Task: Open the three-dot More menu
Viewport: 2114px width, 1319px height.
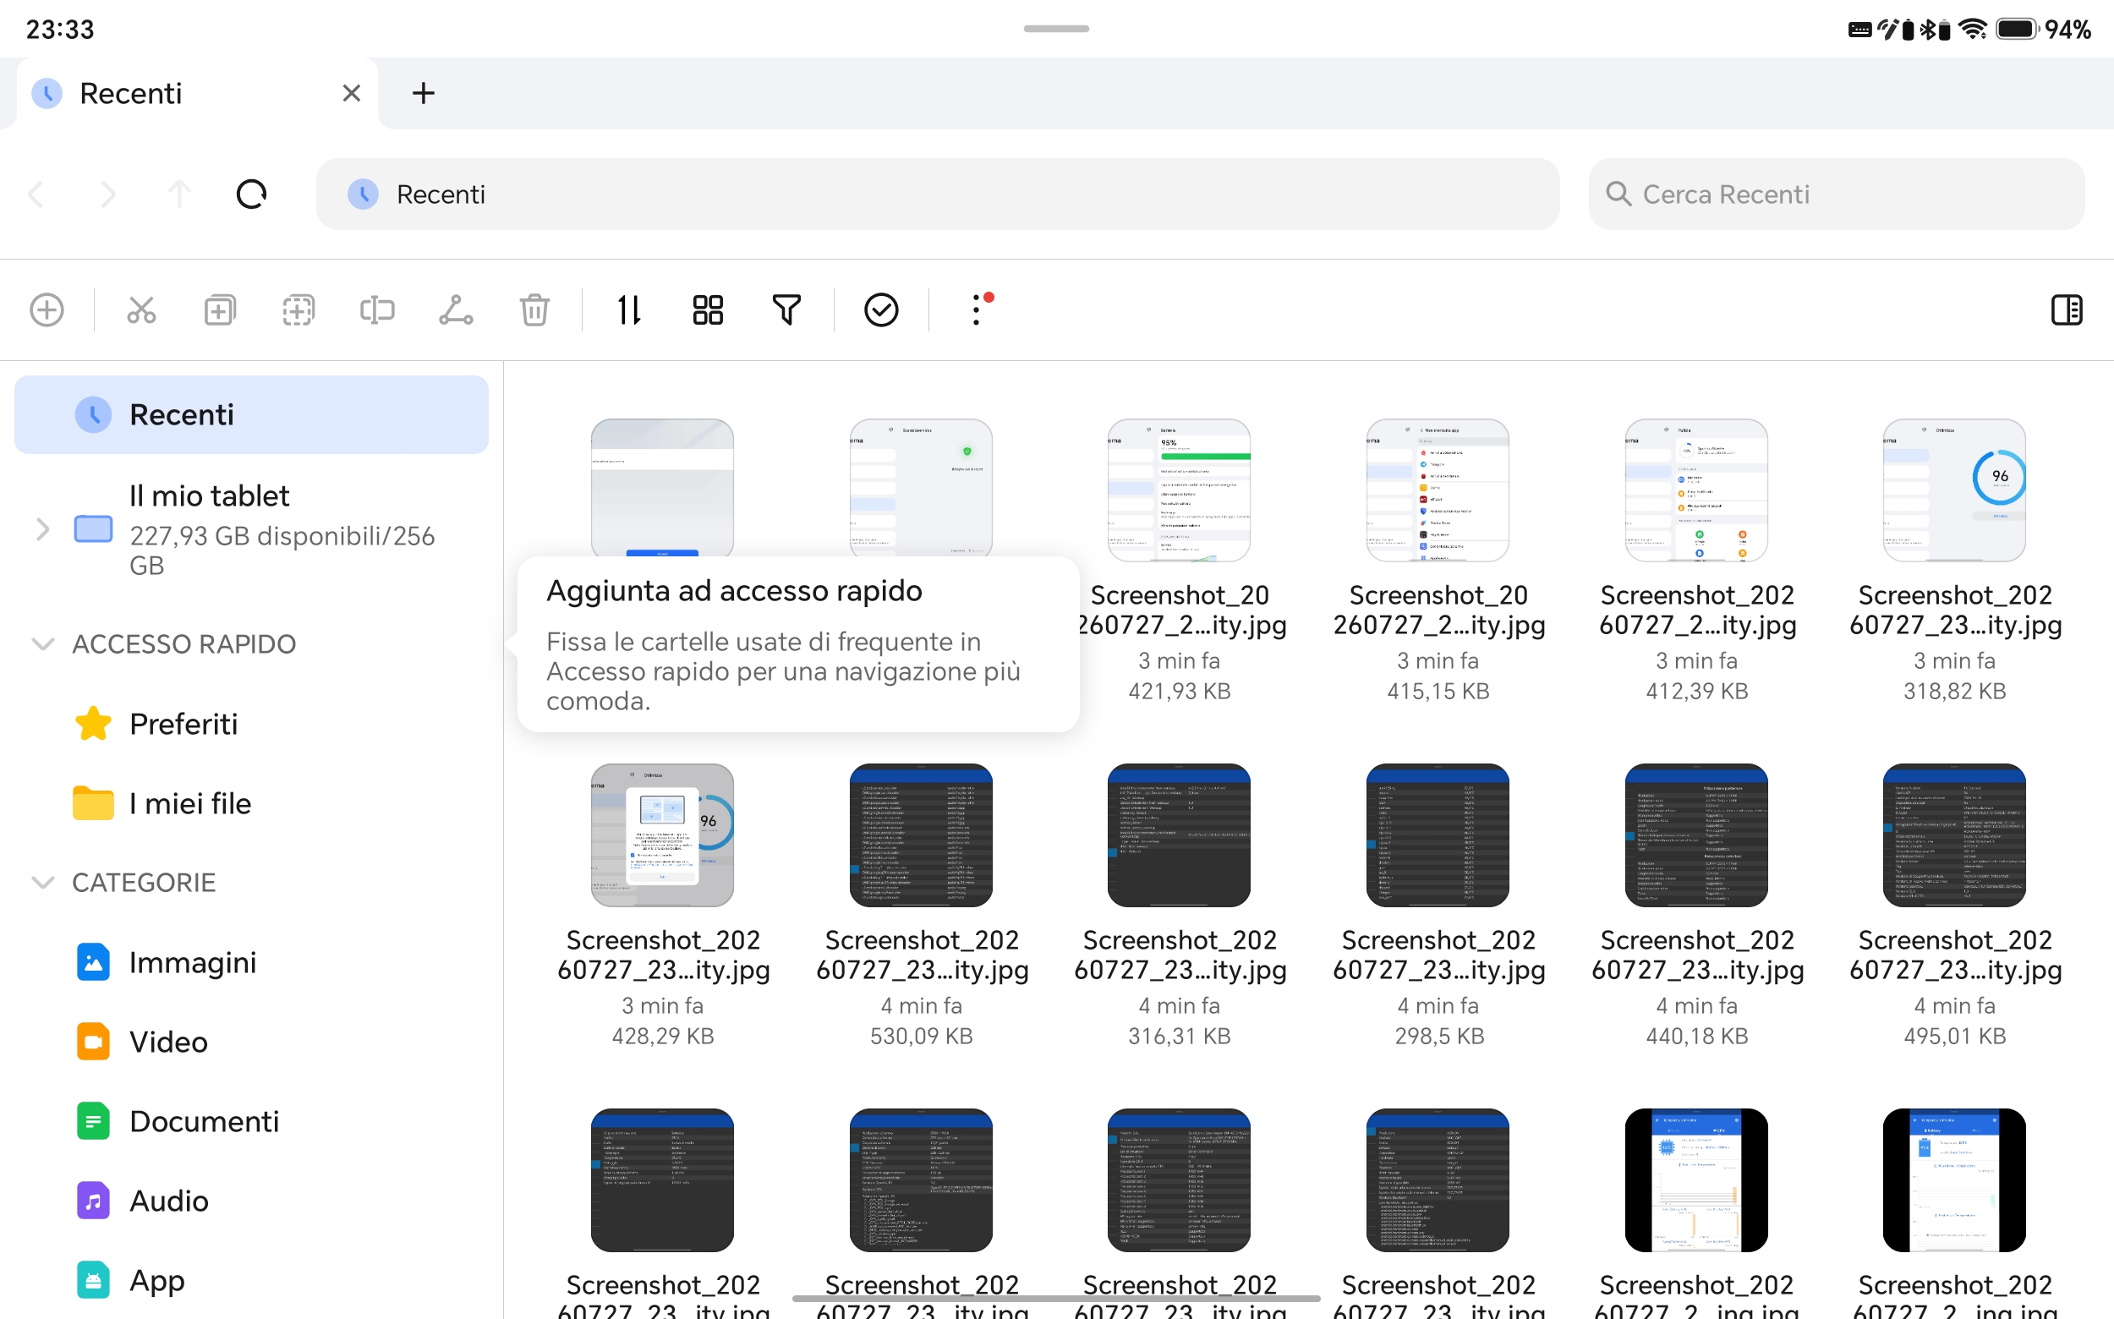Action: click(978, 309)
